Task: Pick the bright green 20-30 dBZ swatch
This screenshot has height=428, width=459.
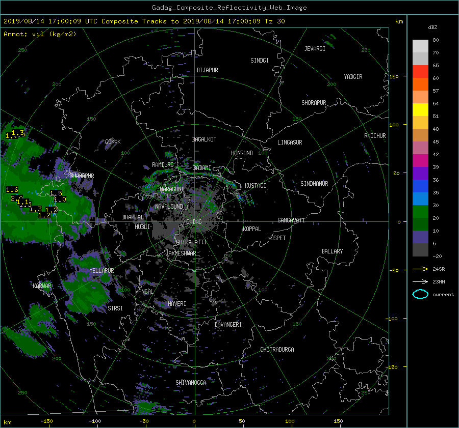Action: coord(420,212)
